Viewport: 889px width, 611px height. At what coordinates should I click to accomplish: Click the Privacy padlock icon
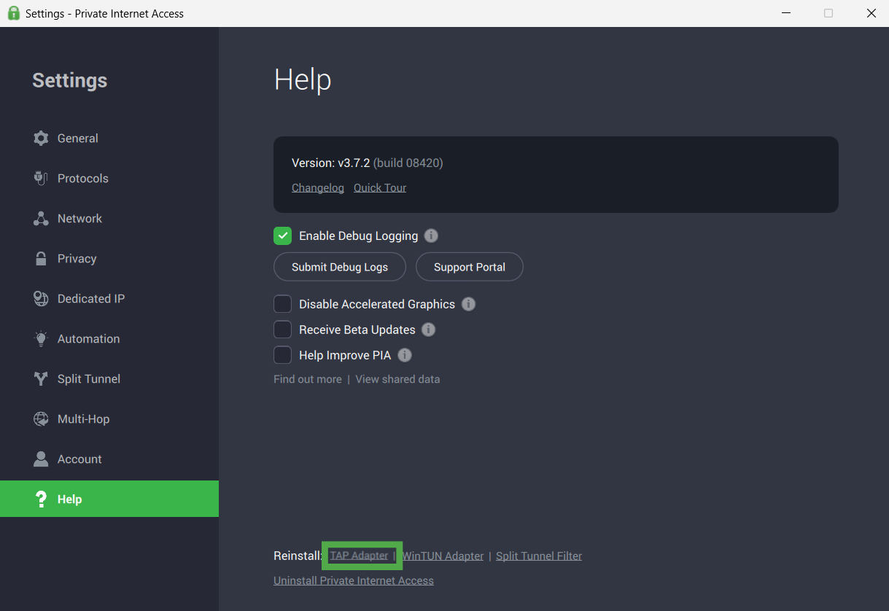click(42, 258)
